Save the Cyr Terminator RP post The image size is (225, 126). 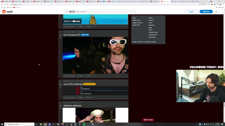click(x=88, y=76)
